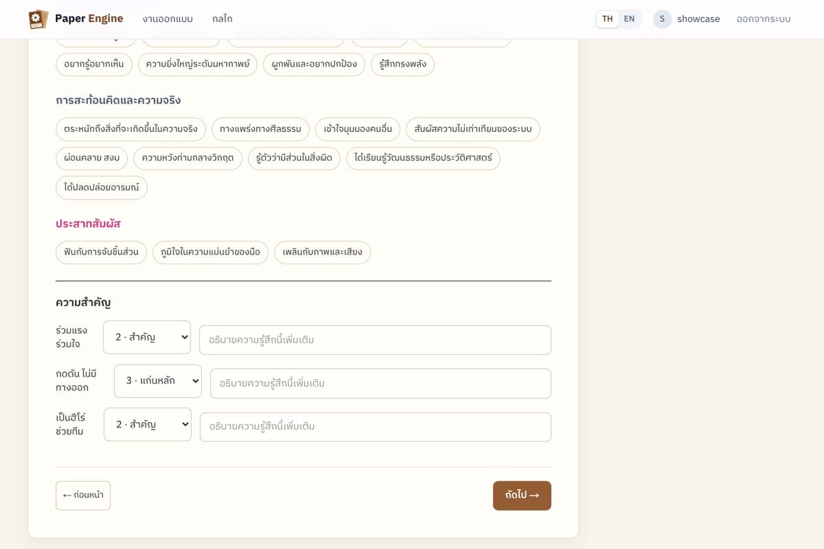Click the Paper Engine logo icon
The width and height of the screenshot is (824, 549).
(x=38, y=19)
